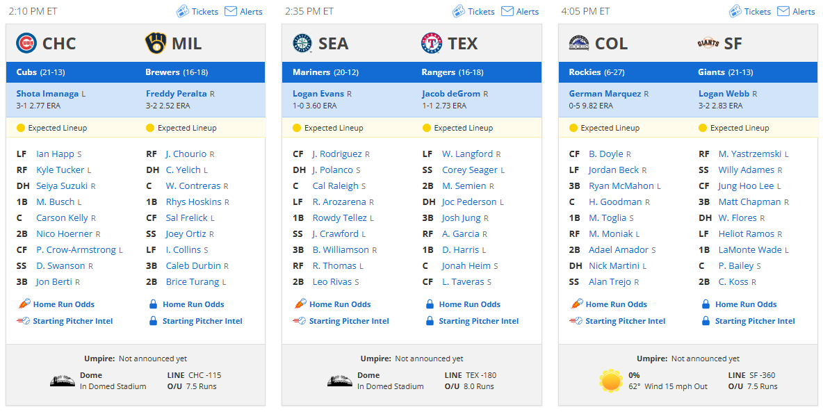Image resolution: width=823 pixels, height=412 pixels.
Task: Click the Mariners team logo
Action: (x=302, y=43)
